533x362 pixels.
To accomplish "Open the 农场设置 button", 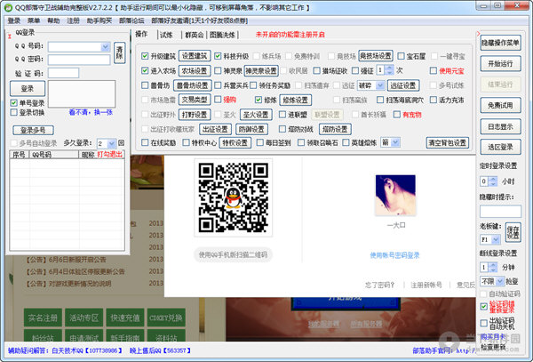I will [195, 71].
